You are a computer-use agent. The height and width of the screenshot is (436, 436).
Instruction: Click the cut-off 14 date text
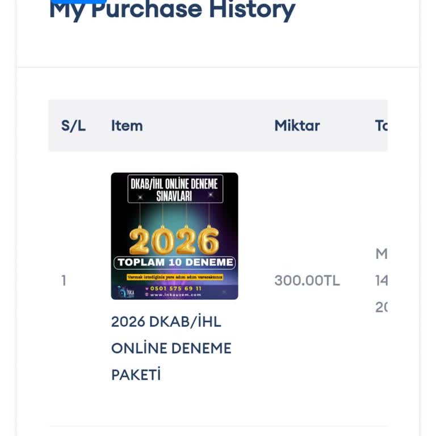[381, 280]
